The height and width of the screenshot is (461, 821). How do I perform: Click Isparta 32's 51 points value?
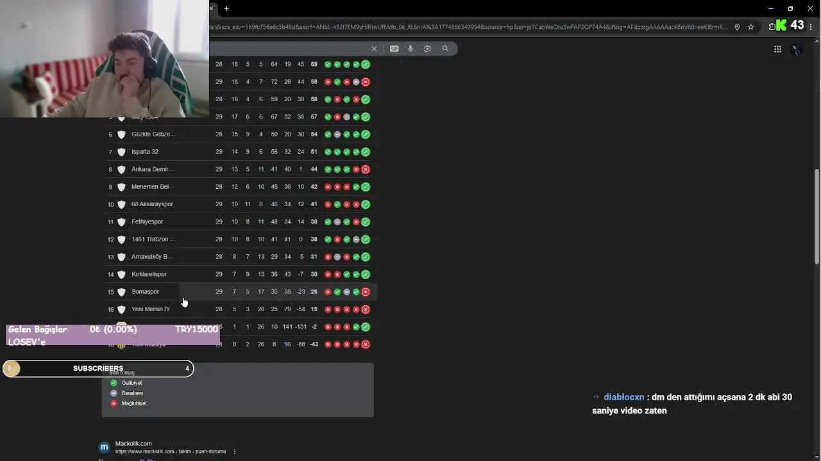[314, 152]
